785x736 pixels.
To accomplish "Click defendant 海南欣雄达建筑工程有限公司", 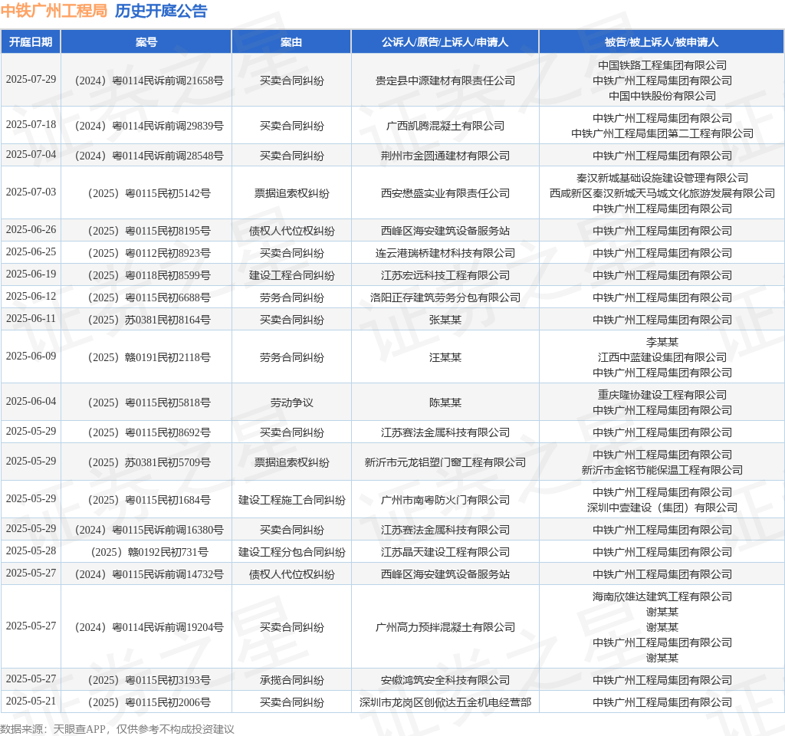I will 662,596.
